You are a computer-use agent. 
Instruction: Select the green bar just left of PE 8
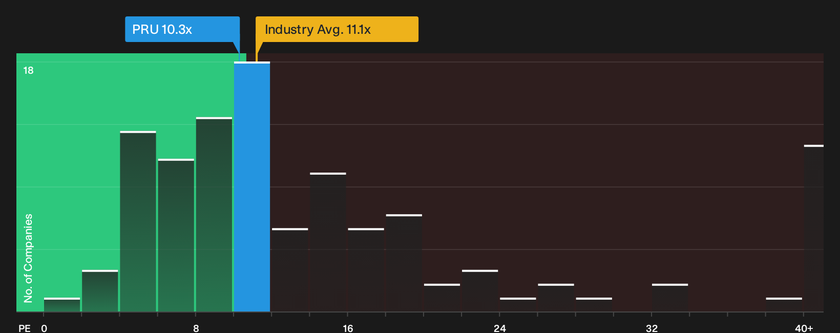click(176, 235)
